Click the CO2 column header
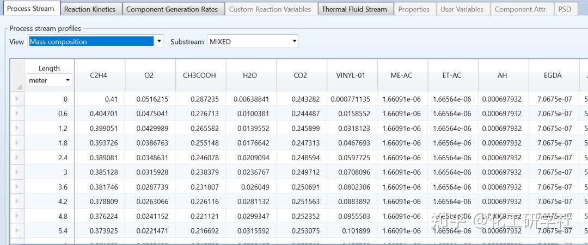588x245 pixels. click(302, 75)
